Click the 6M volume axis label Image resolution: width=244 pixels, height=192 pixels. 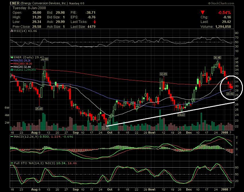[7, 108]
